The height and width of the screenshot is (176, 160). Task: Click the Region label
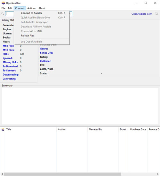(7, 29)
